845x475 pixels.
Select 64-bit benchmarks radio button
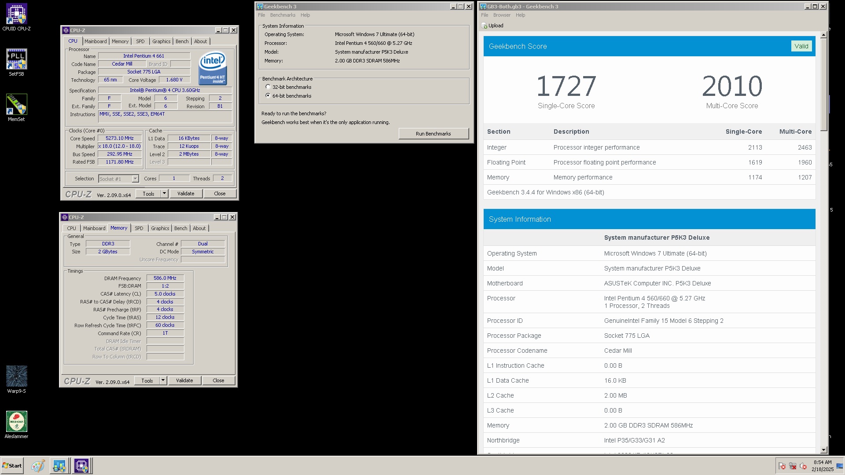pyautogui.click(x=268, y=95)
